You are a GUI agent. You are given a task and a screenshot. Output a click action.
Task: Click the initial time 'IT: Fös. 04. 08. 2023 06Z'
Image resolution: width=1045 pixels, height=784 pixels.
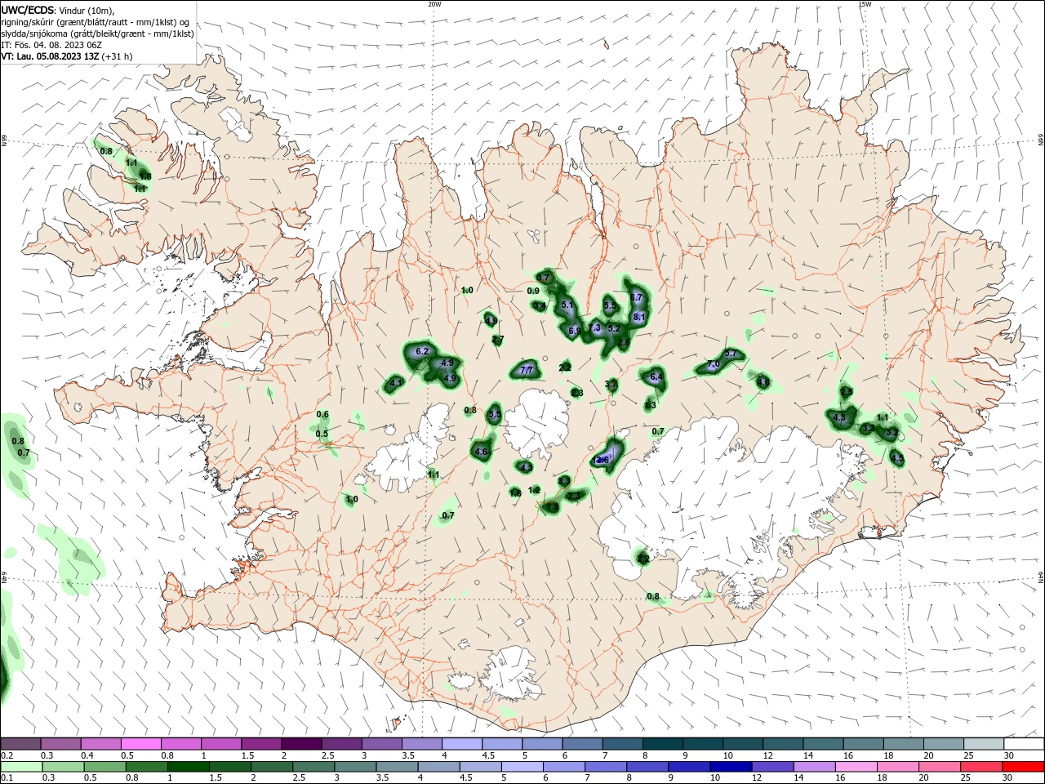click(51, 45)
